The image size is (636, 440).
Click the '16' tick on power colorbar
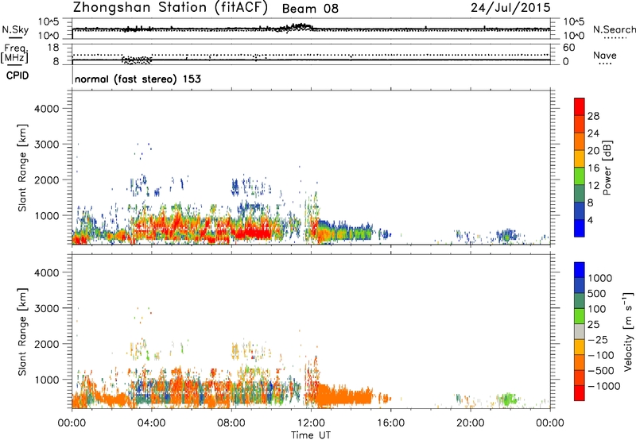[x=593, y=168]
